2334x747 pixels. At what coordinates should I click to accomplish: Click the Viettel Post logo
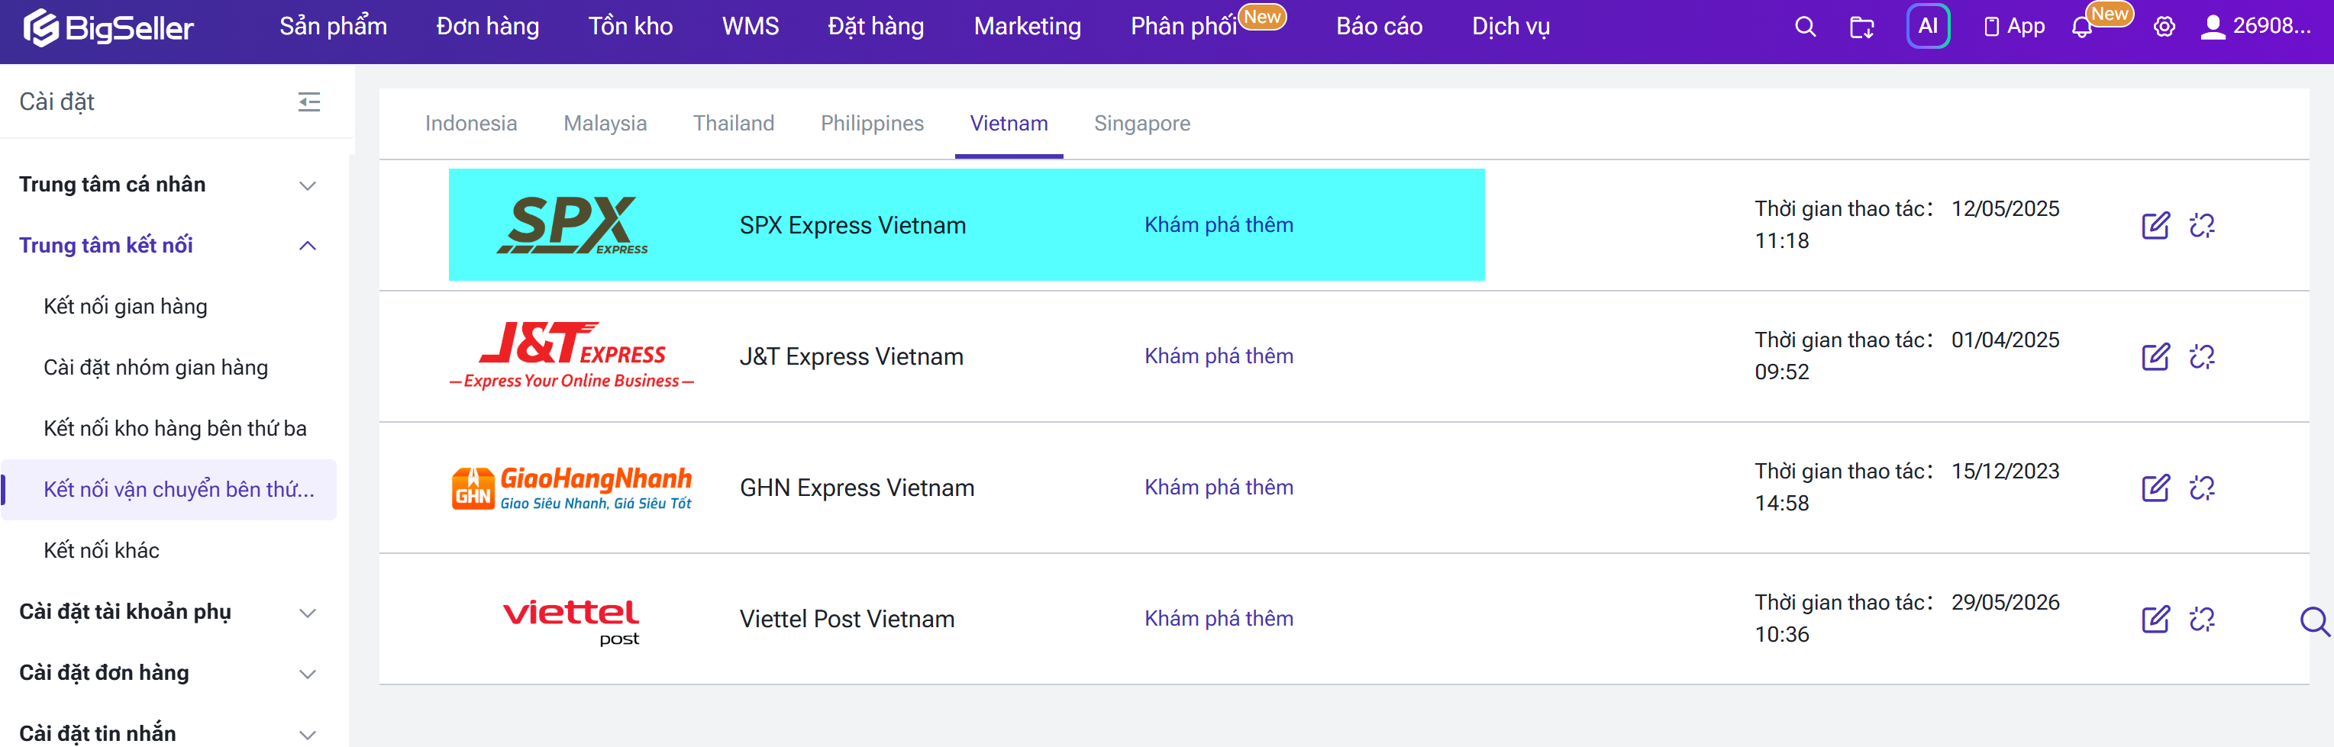pyautogui.click(x=573, y=621)
